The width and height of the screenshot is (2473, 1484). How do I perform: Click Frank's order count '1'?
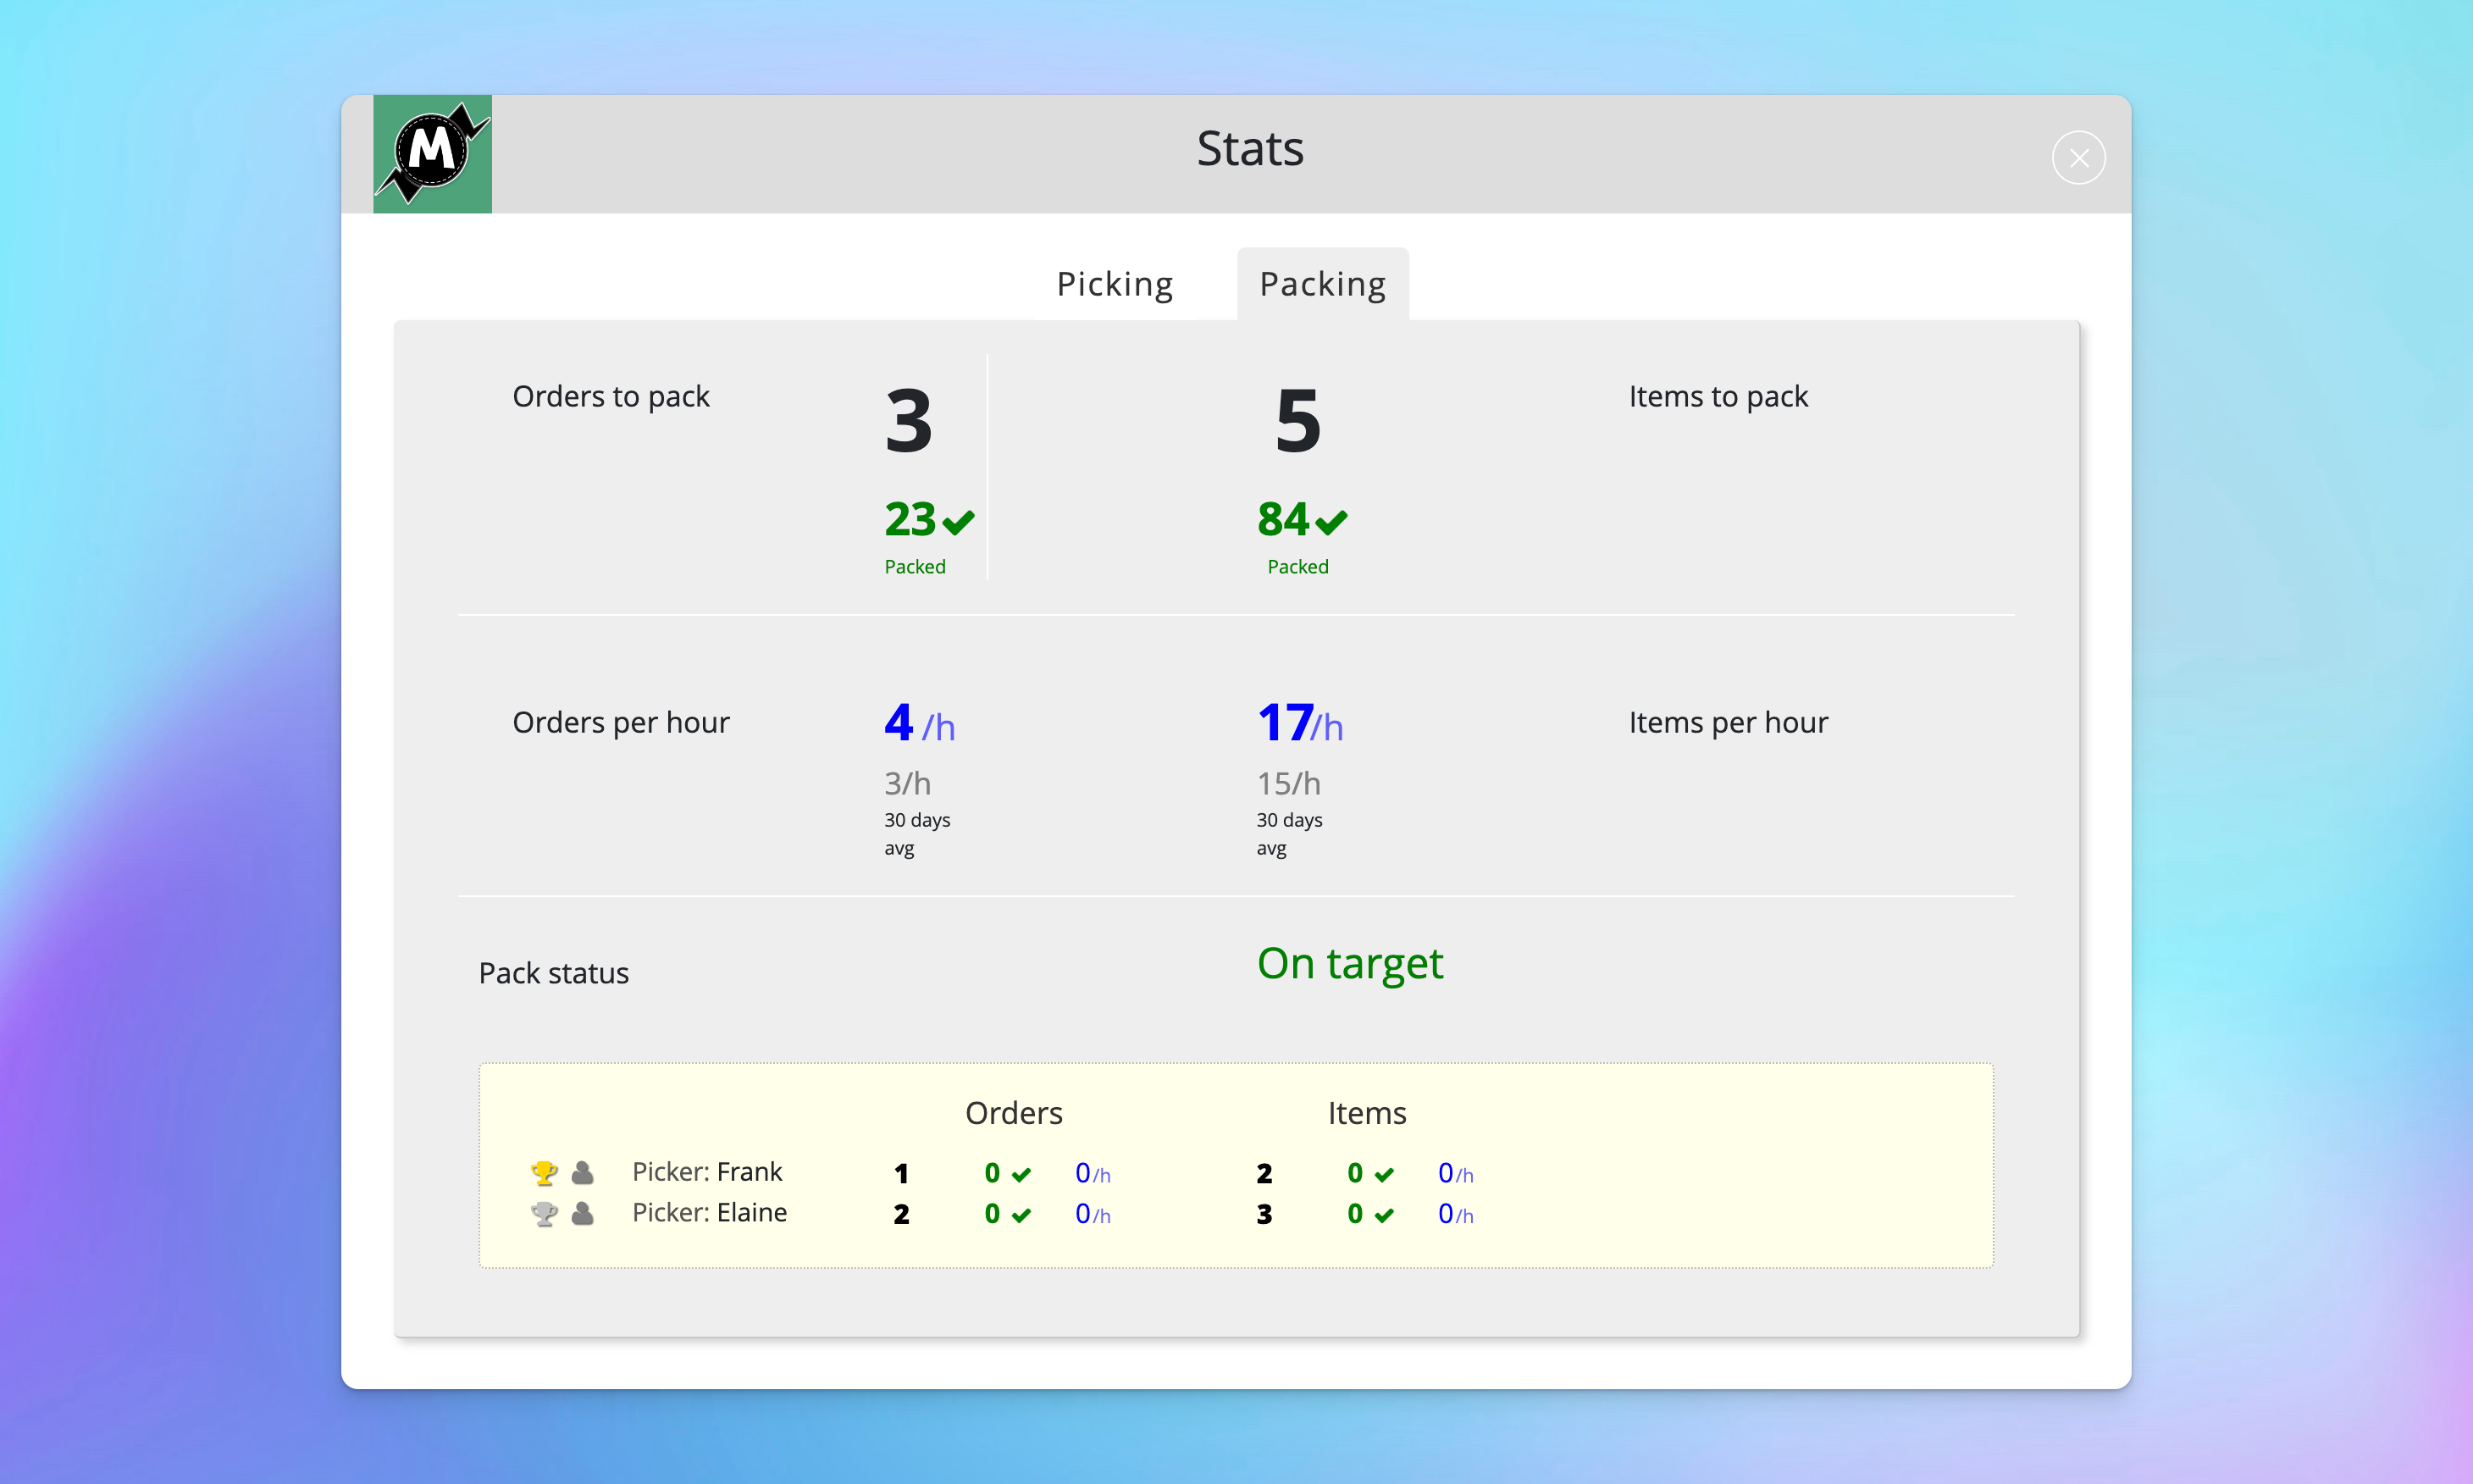[x=902, y=1174]
